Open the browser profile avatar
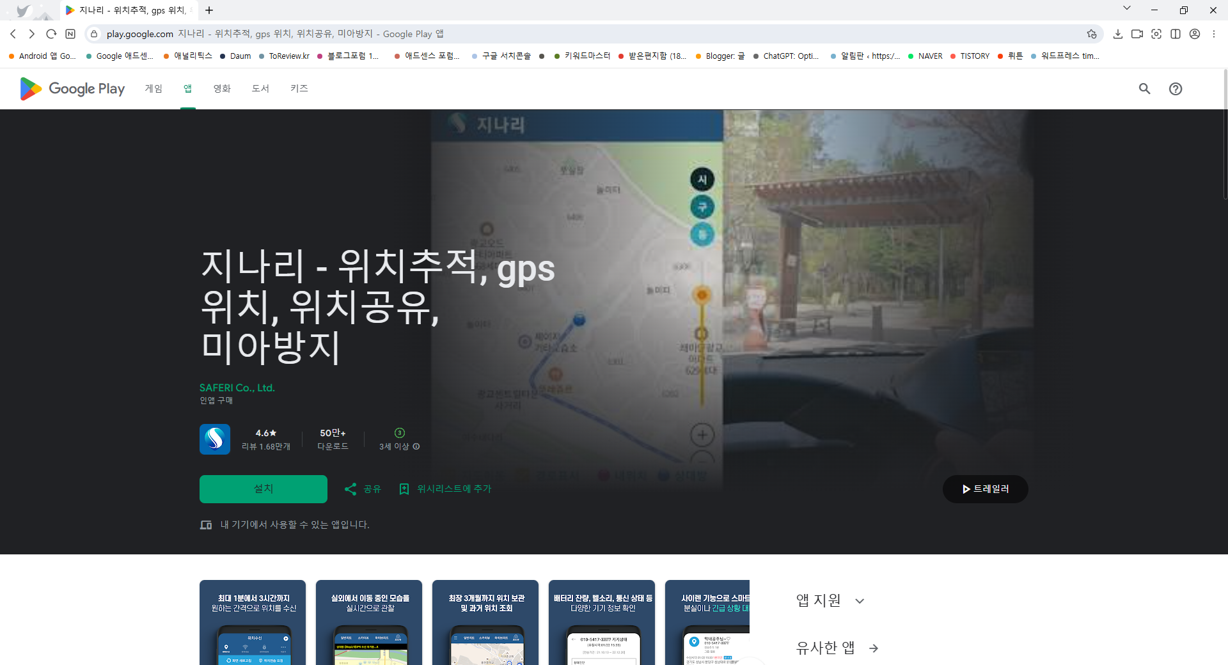Viewport: 1228px width, 665px height. 1195,33
